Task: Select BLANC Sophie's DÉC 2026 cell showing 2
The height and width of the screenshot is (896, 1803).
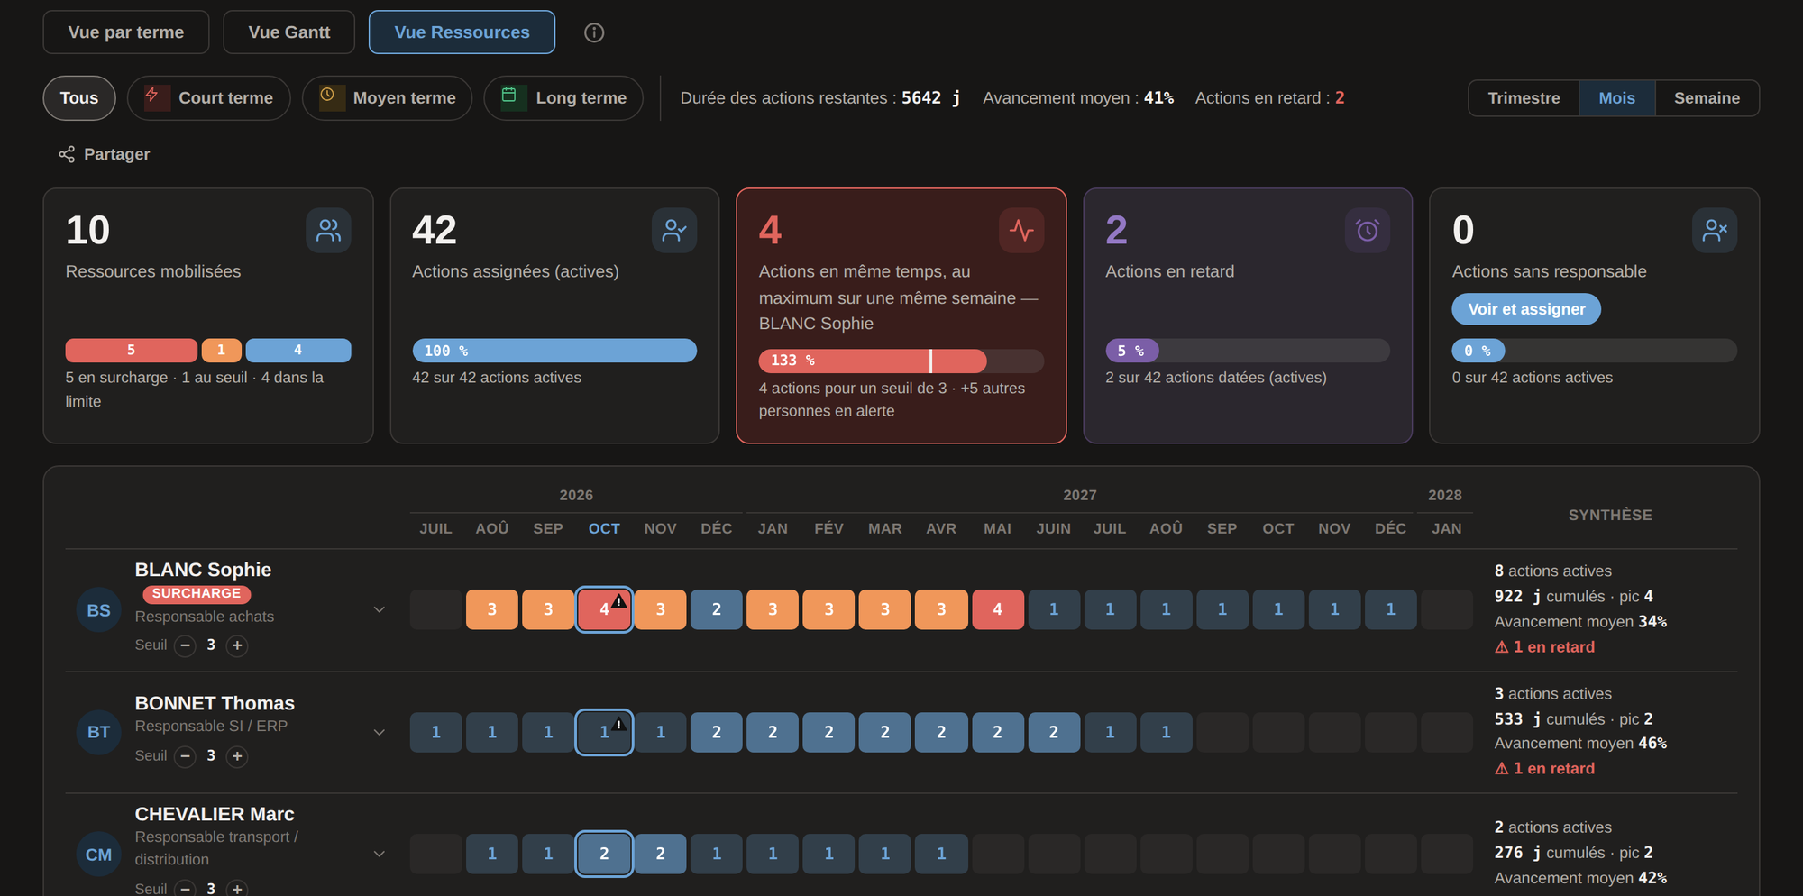Action: 717,610
